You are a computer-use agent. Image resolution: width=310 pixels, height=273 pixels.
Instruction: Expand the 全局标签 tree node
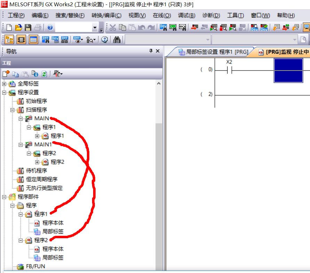pyautogui.click(x=4, y=84)
